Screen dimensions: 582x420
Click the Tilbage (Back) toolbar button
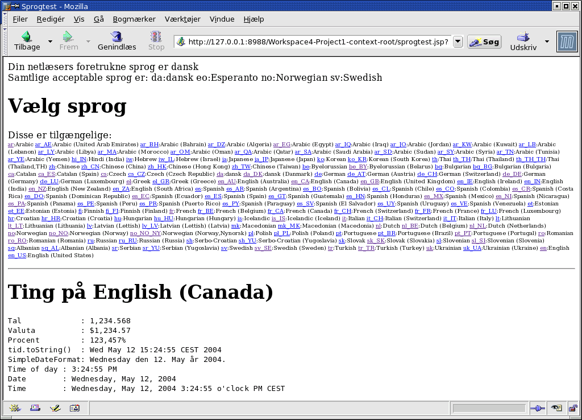pos(27,41)
